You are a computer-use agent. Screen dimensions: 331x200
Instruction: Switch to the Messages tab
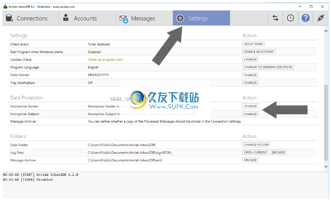point(144,18)
